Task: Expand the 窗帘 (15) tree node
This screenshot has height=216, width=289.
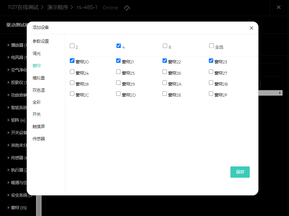Action: point(8,208)
